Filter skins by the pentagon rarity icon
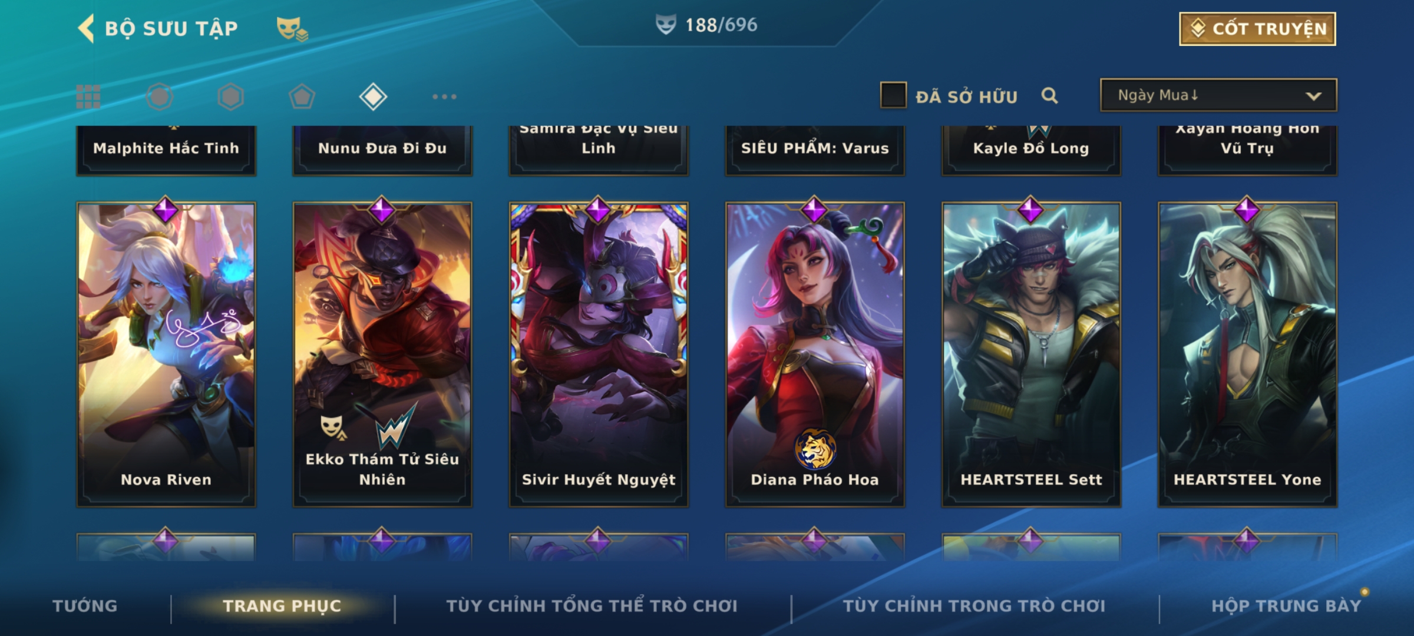Image resolution: width=1414 pixels, height=636 pixels. [302, 97]
